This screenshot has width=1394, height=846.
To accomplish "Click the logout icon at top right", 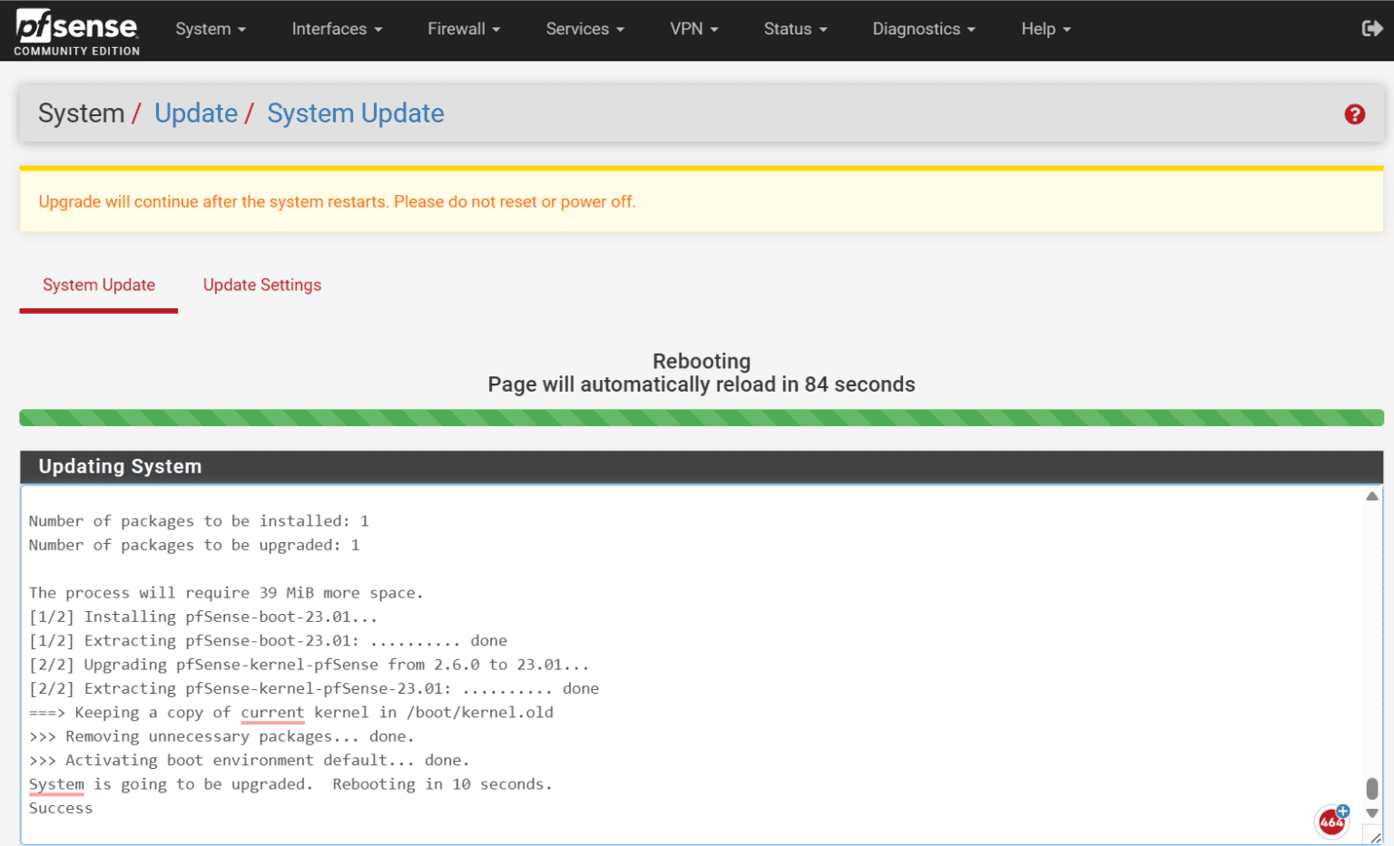I will point(1372,28).
